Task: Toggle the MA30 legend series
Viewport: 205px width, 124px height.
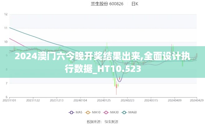Action: coord(111,112)
